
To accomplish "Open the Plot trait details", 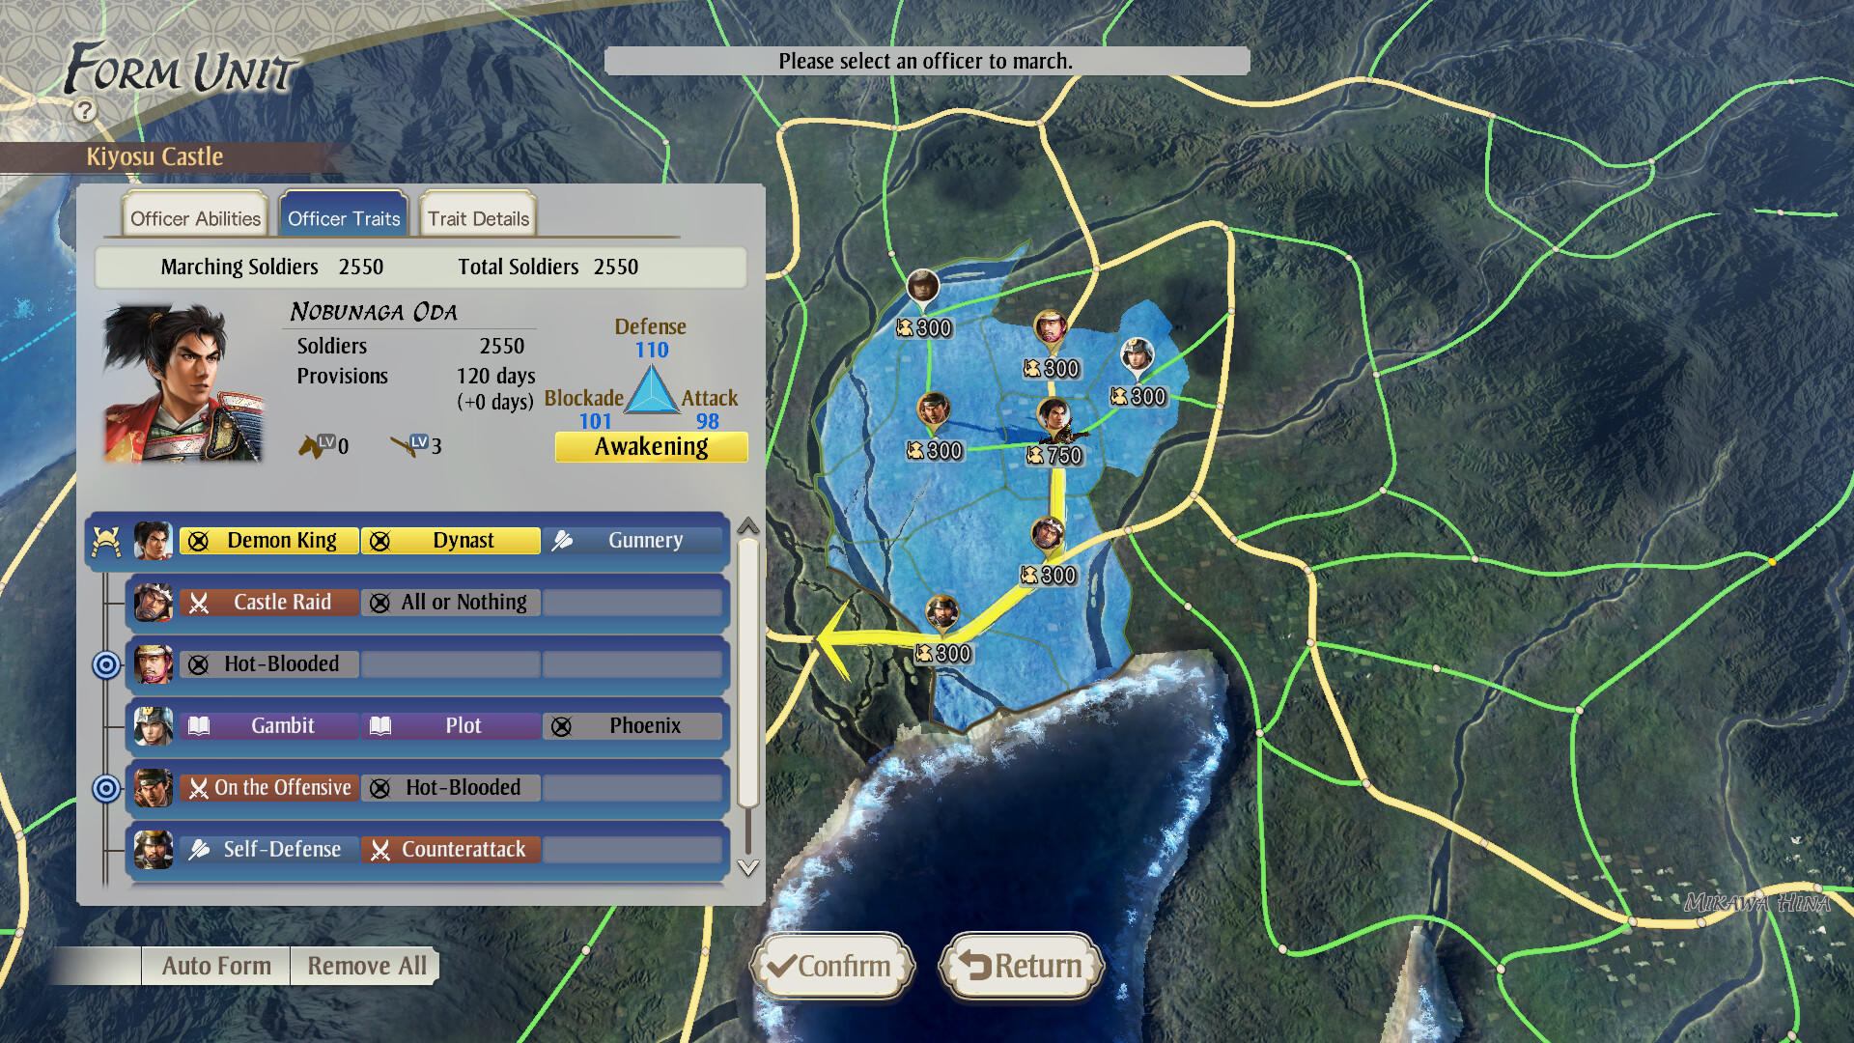I will [450, 725].
